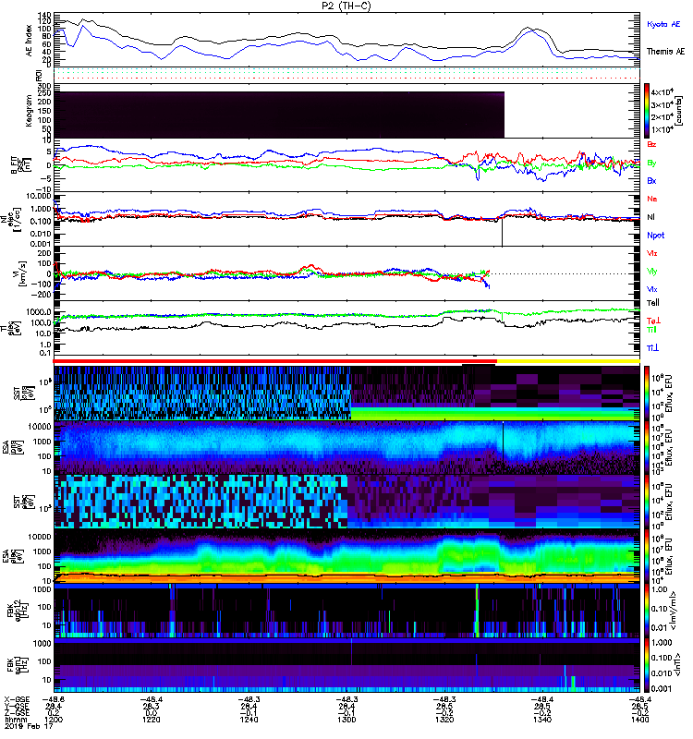Viewport: 693px width, 739px height.
Task: Select the green By legend entry
Action: tap(652, 164)
